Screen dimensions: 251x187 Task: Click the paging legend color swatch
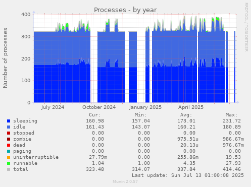click(x=9, y=151)
